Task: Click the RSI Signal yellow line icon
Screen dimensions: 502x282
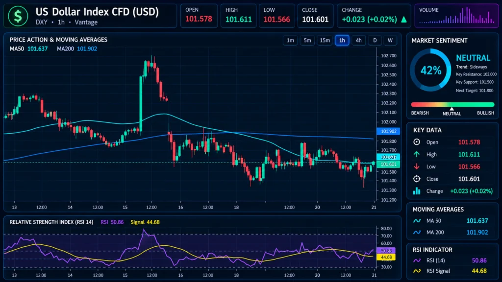Action: (417, 271)
